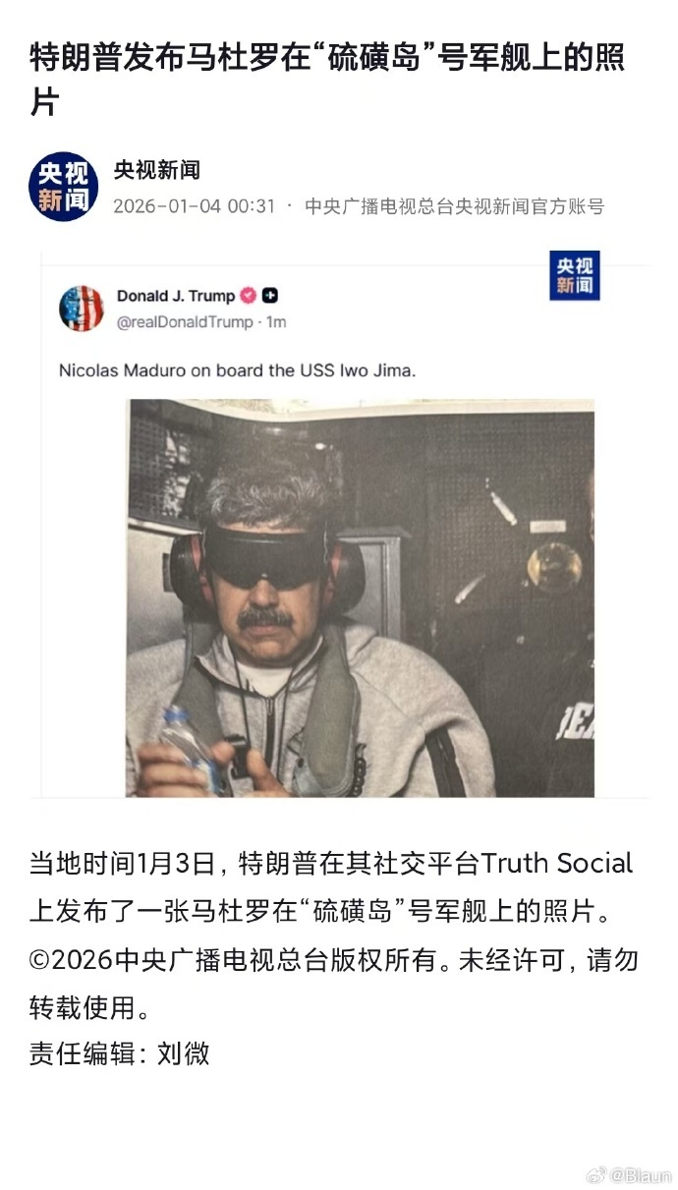
Task: Tap the 中央广播电视总台央视新闻官方账号 description
Action: click(x=454, y=206)
